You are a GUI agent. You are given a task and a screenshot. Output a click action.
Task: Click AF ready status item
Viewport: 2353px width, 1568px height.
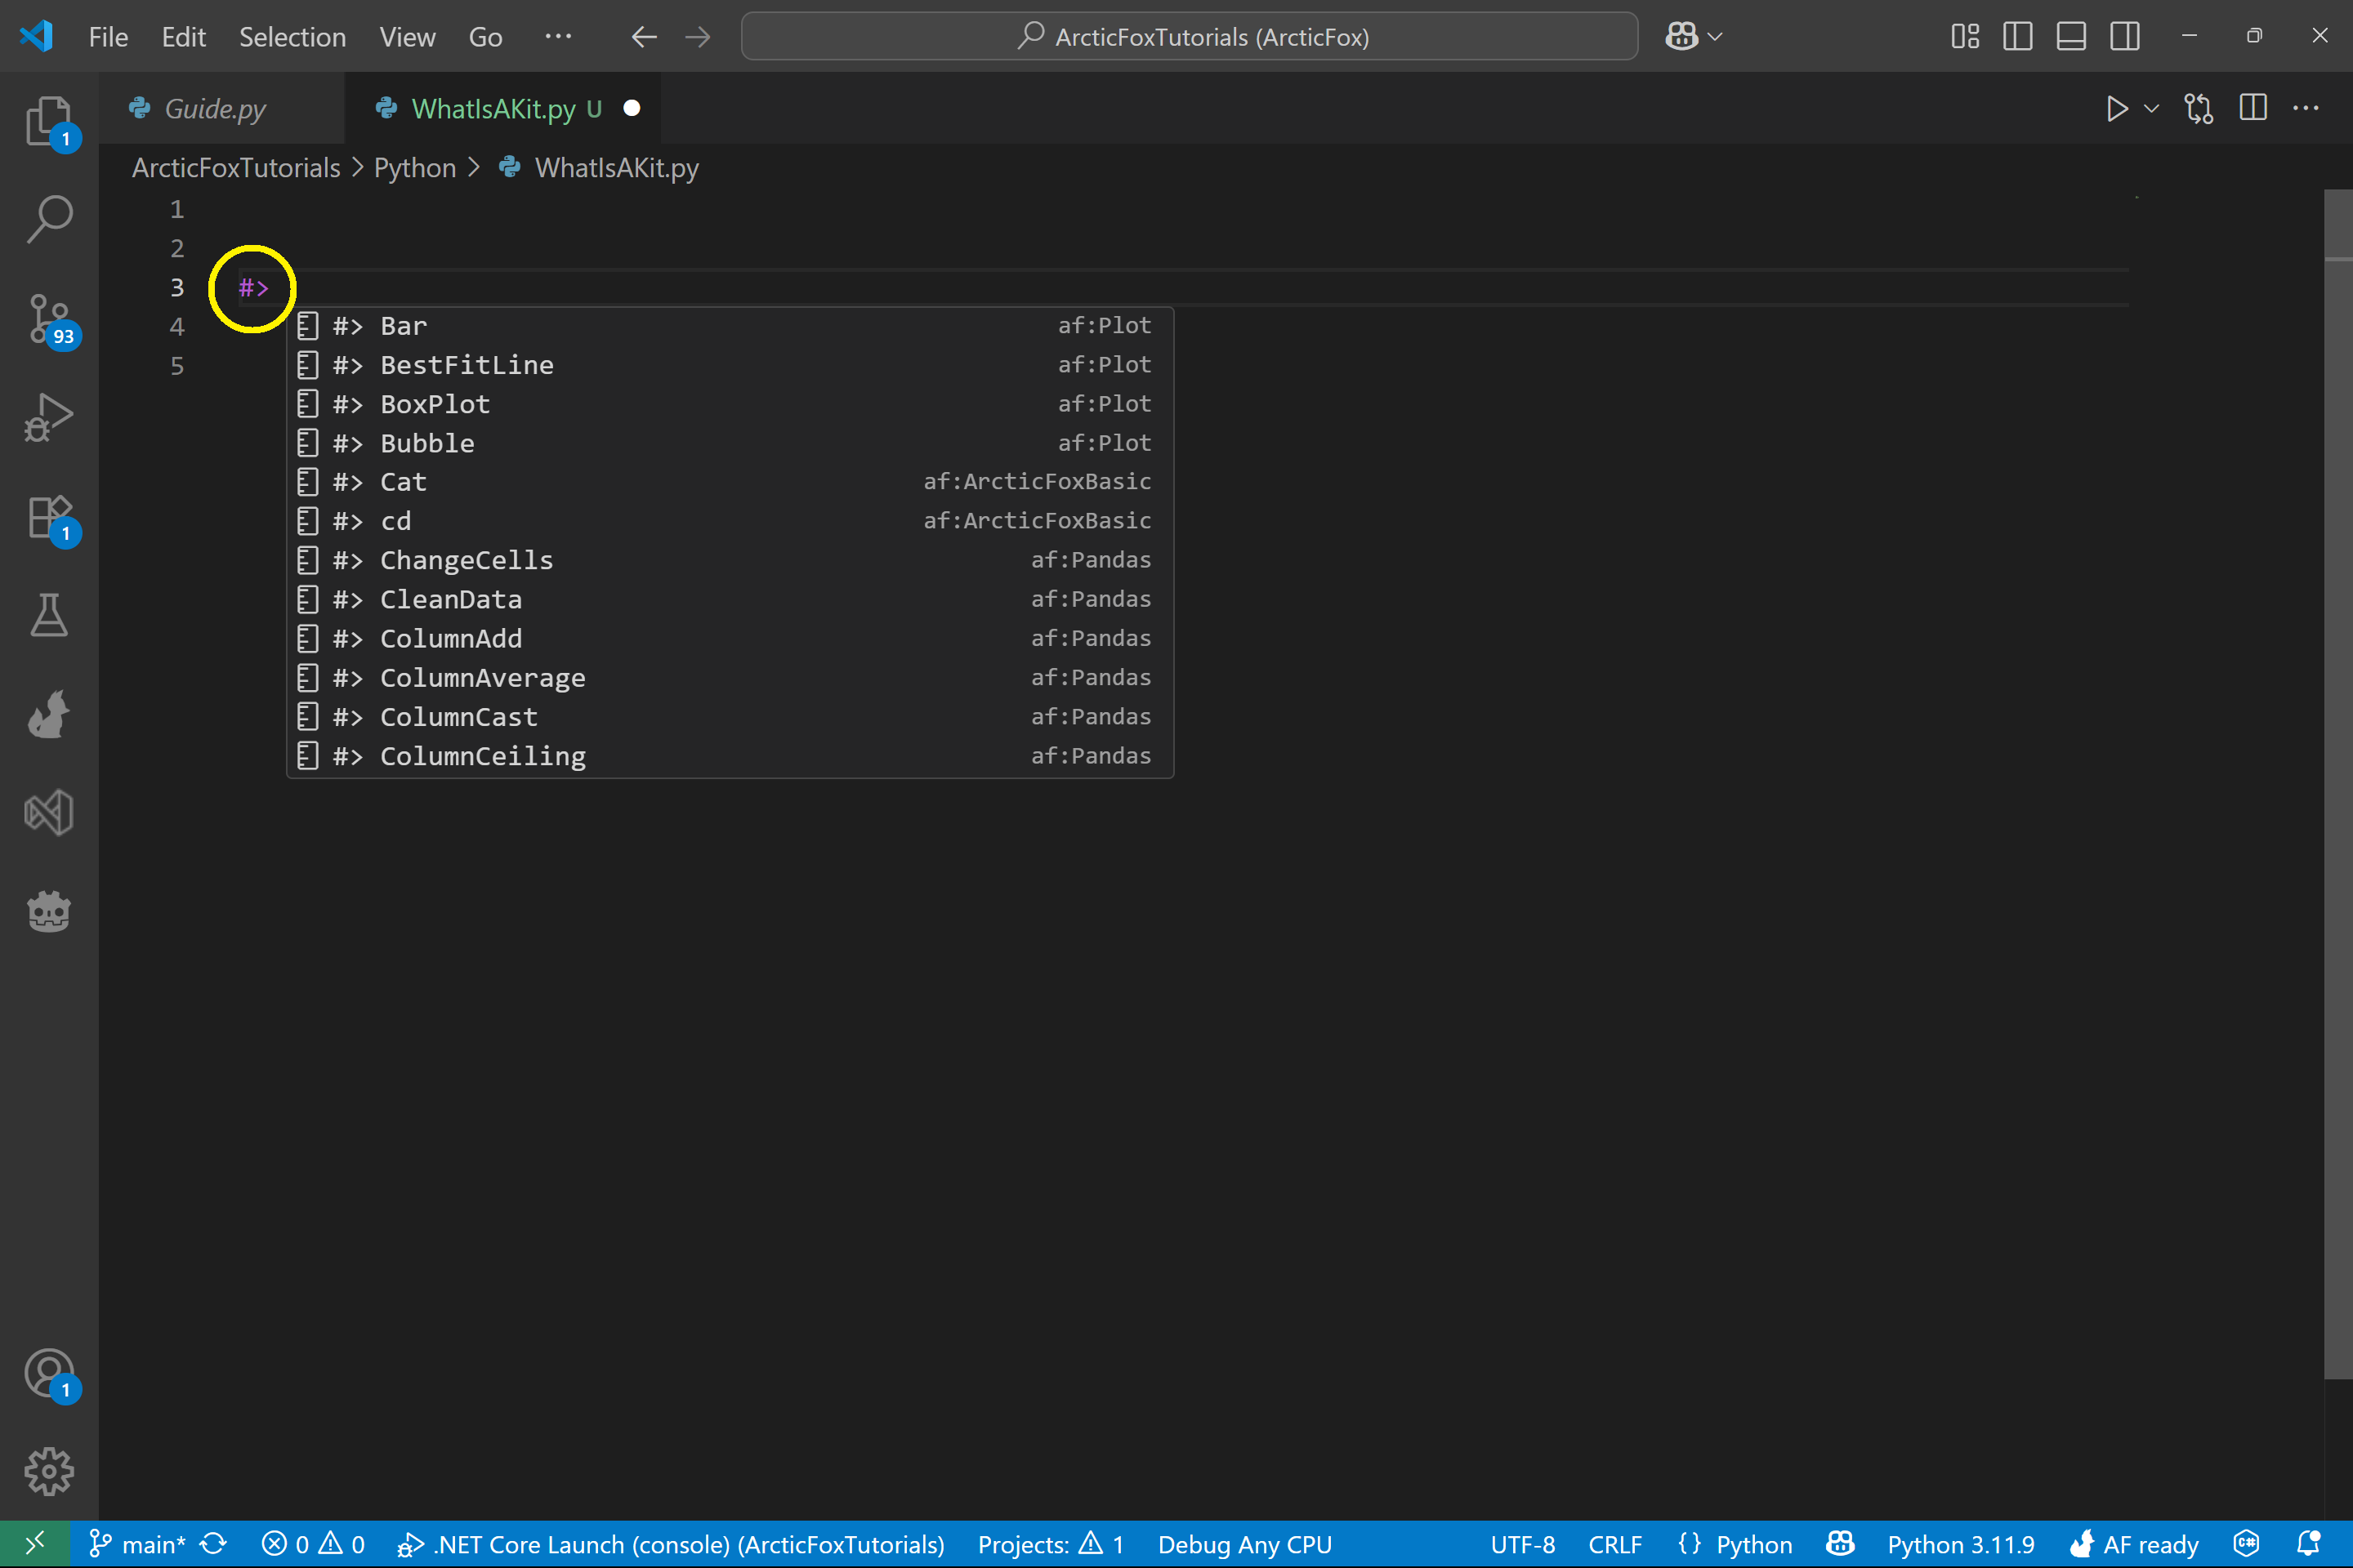(x=2134, y=1544)
